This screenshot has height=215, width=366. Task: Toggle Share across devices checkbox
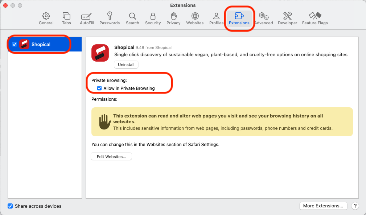(x=10, y=206)
